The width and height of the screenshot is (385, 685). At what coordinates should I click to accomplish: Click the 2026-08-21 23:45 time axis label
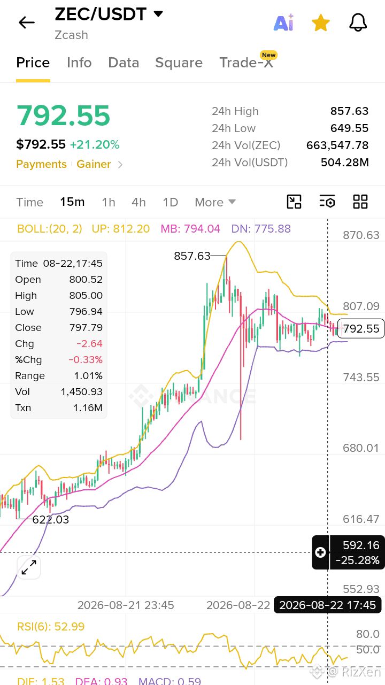(x=126, y=605)
